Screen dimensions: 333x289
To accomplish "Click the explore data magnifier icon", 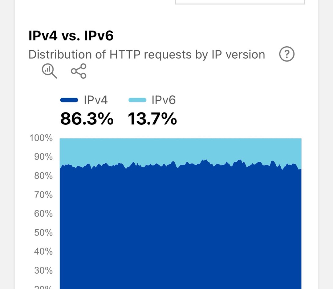I will click(x=50, y=71).
